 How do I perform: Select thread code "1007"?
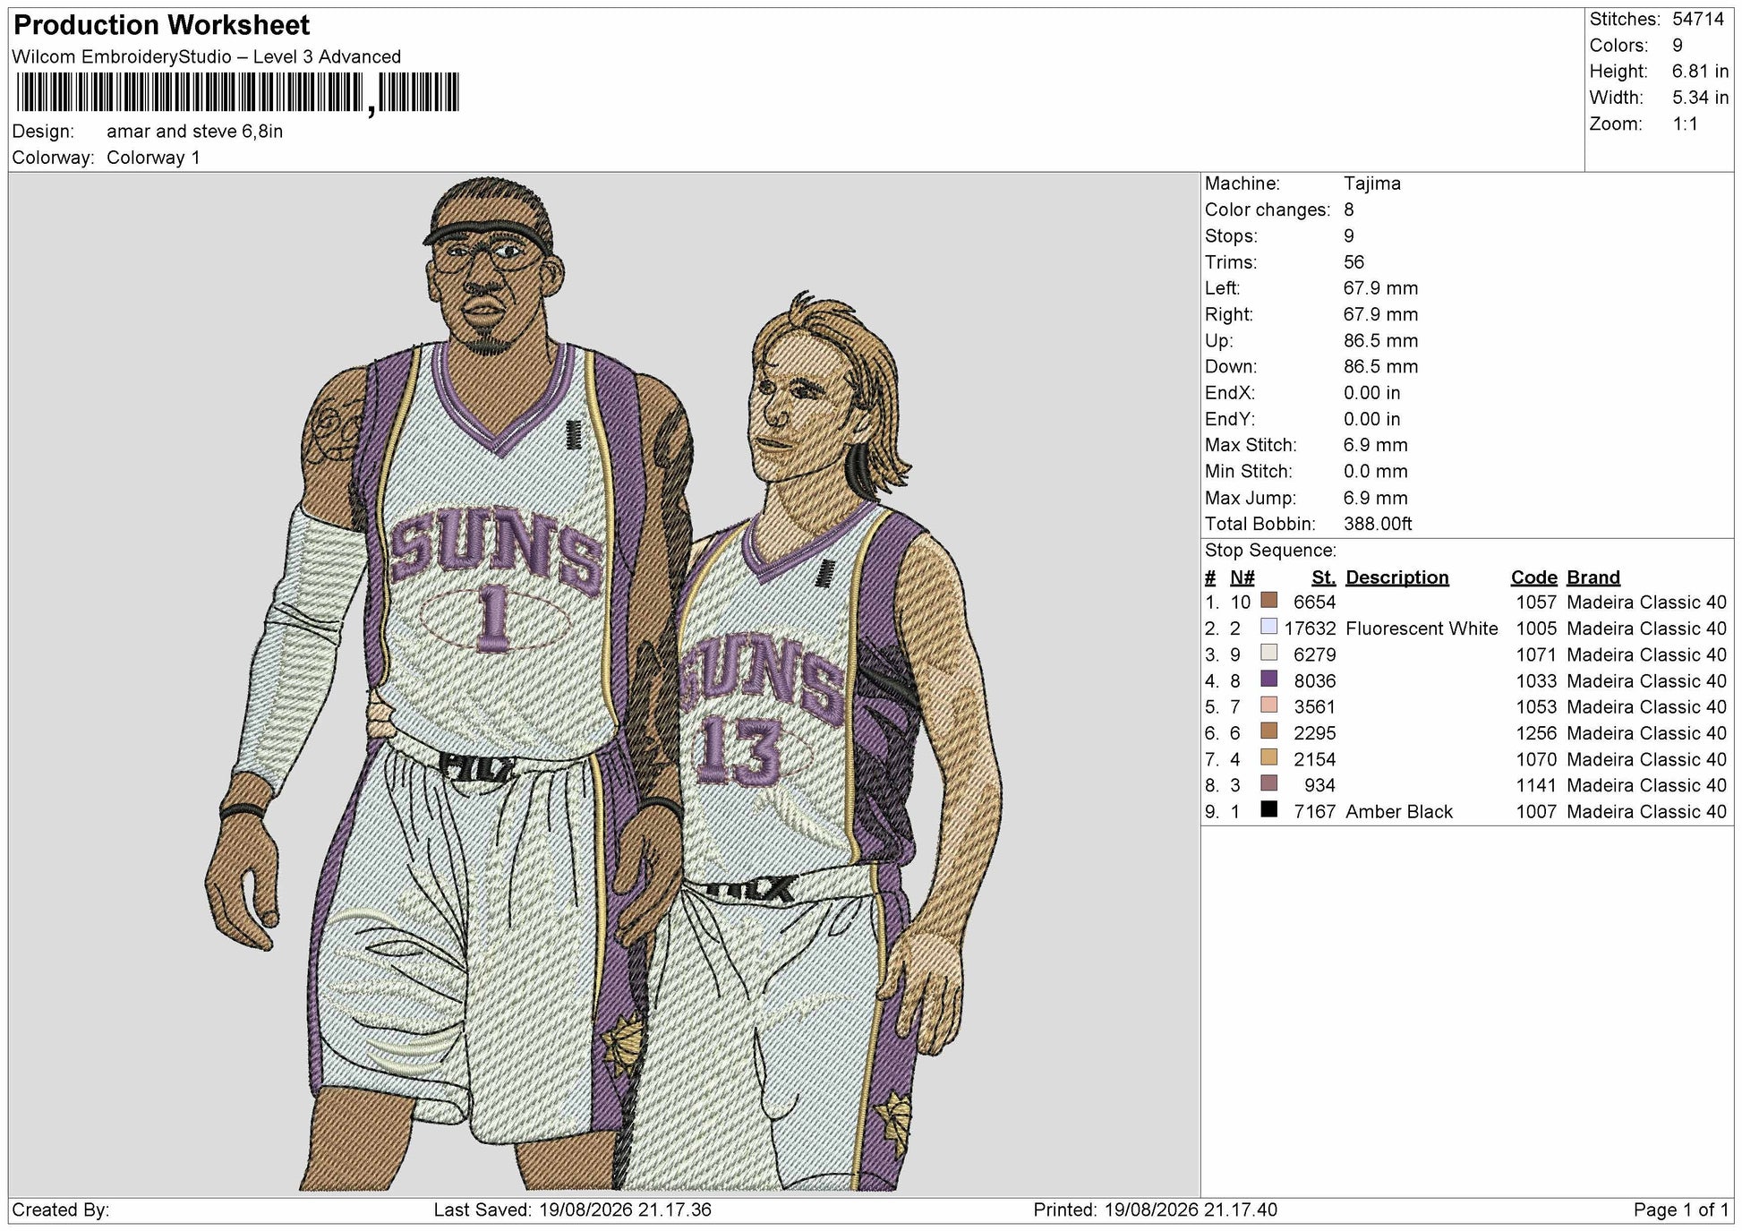[x=1536, y=812]
